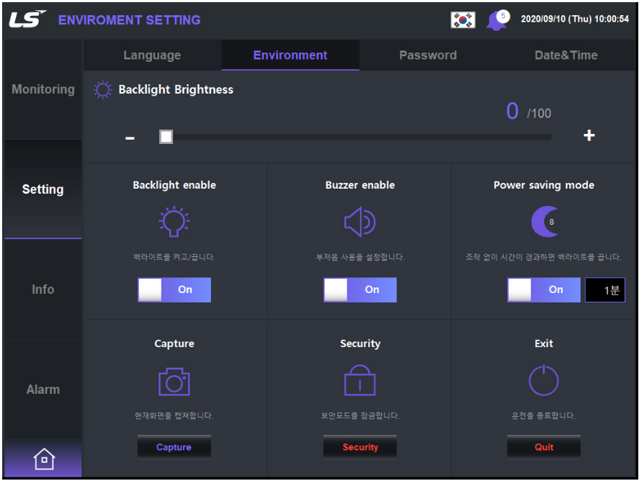
Task: Click the Capture camera icon
Action: pos(174,382)
